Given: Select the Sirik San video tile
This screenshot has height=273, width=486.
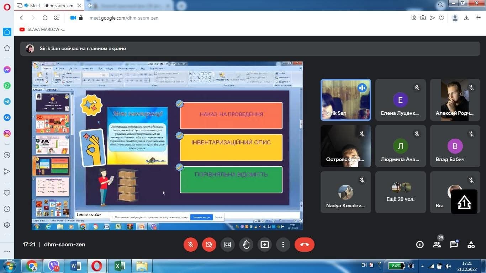Looking at the screenshot, I should (345, 100).
